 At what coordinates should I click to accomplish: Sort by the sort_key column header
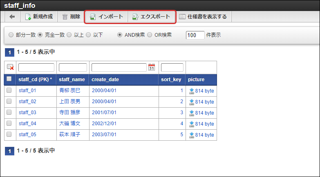coord(171,80)
